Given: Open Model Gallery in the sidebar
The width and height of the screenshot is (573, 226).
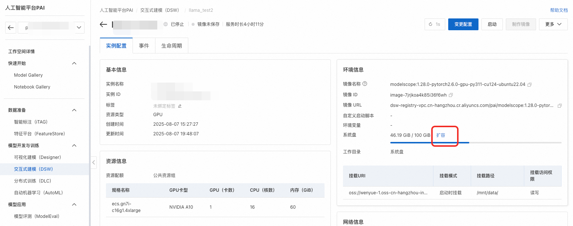Looking at the screenshot, I should click(28, 75).
